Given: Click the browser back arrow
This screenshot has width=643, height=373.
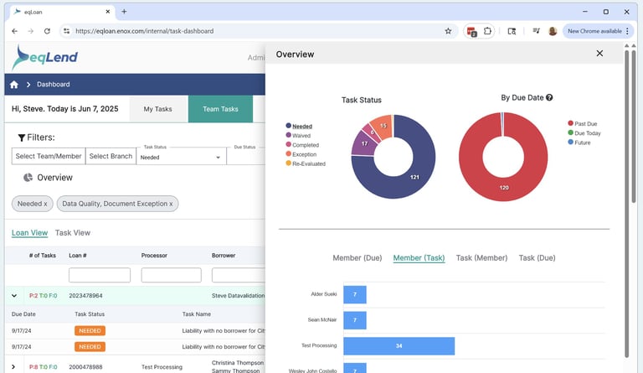Looking at the screenshot, I should [x=15, y=31].
